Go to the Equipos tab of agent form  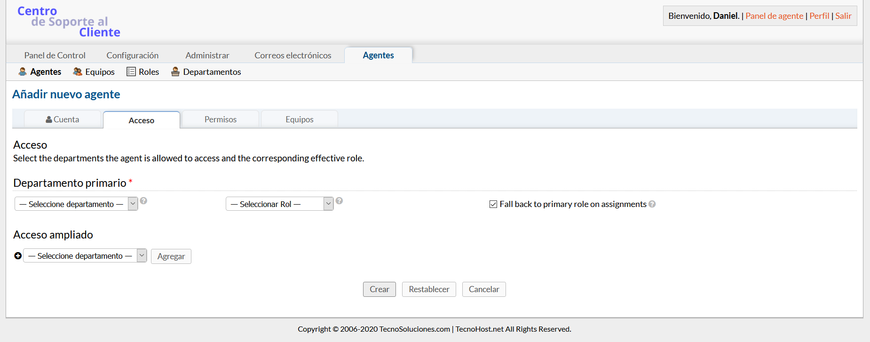pyautogui.click(x=300, y=119)
